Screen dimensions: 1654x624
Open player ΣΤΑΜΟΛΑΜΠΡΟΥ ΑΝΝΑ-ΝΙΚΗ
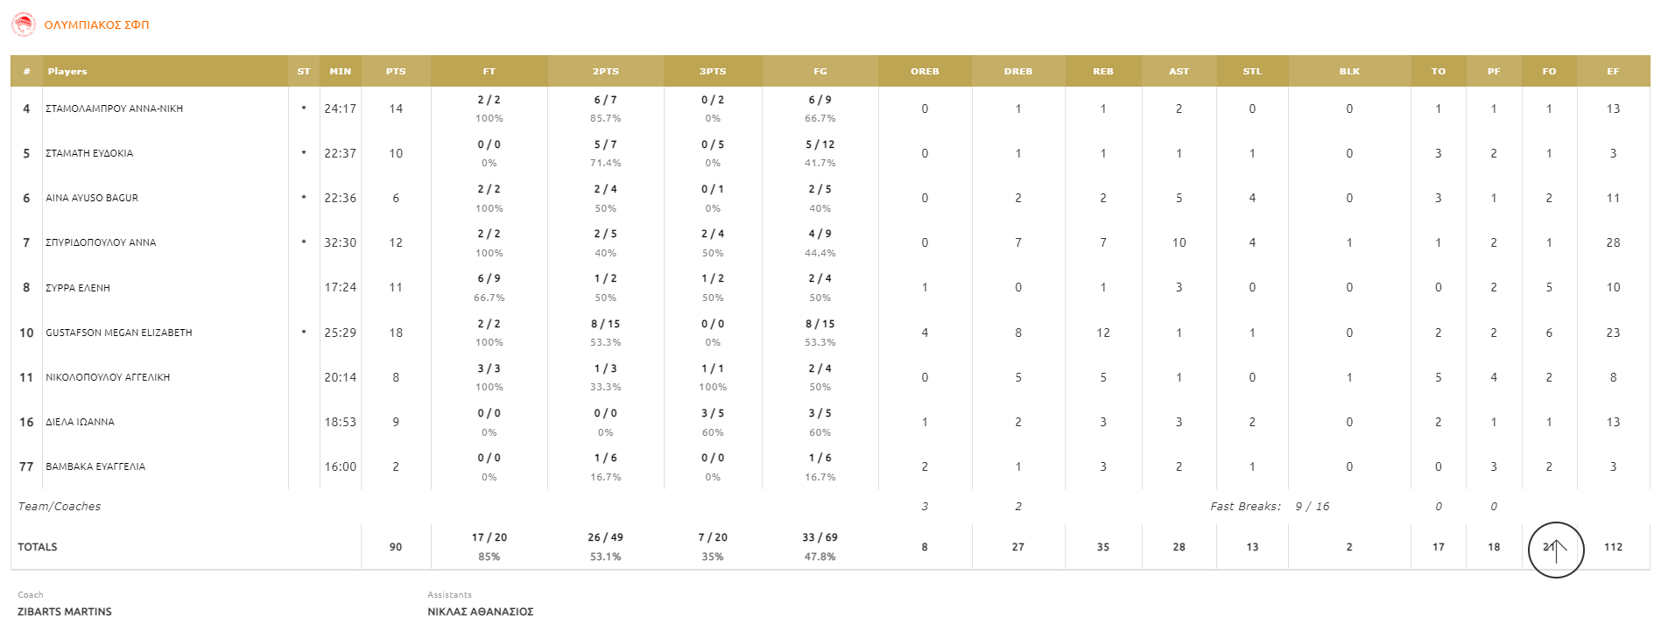pyautogui.click(x=114, y=109)
